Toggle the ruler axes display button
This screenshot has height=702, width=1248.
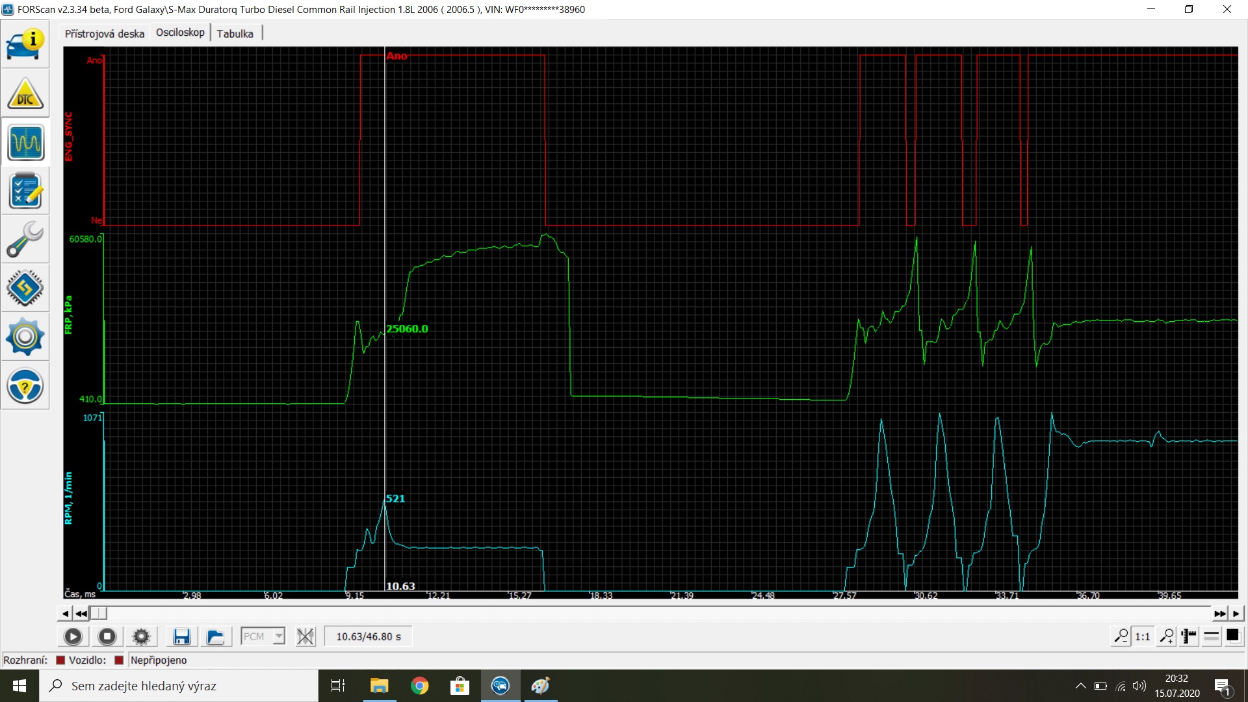point(1189,636)
